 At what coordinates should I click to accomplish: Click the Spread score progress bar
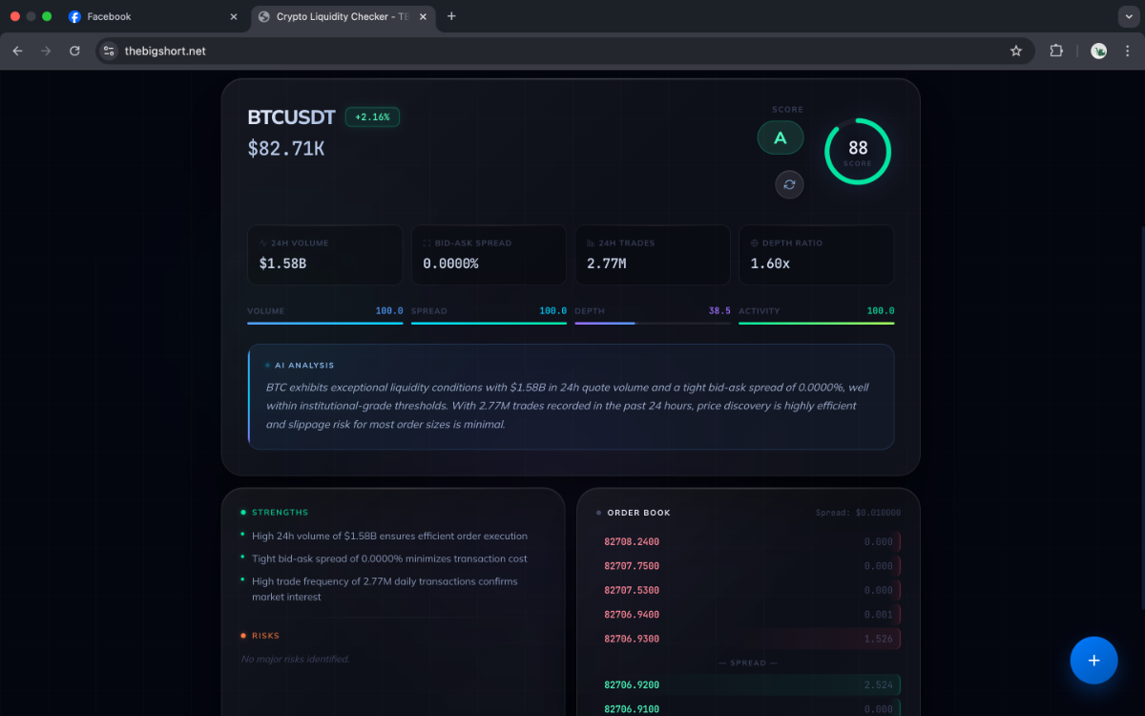(x=489, y=324)
